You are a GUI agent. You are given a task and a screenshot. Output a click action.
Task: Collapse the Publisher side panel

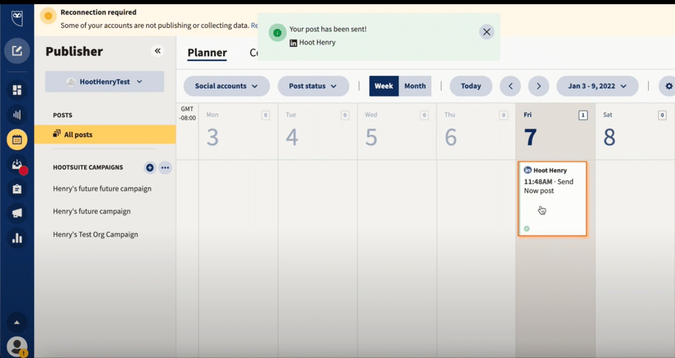(x=157, y=51)
